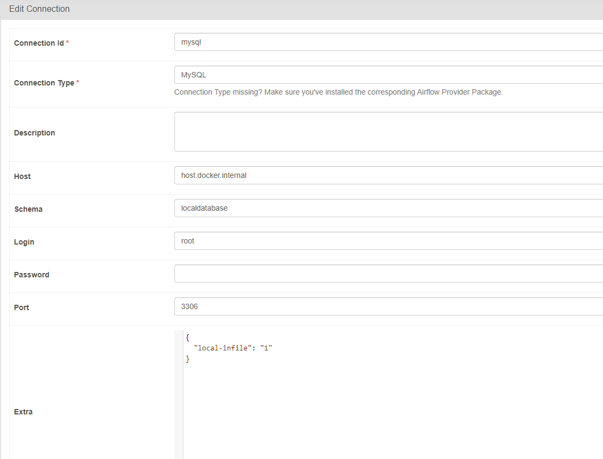This screenshot has width=603, height=459.
Task: Click the Schema label
Action: 29,209
